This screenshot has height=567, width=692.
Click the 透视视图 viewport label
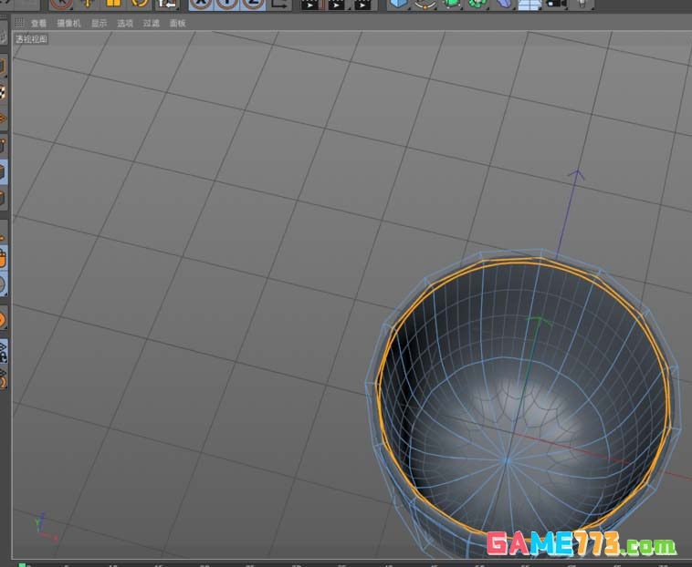[x=31, y=39]
